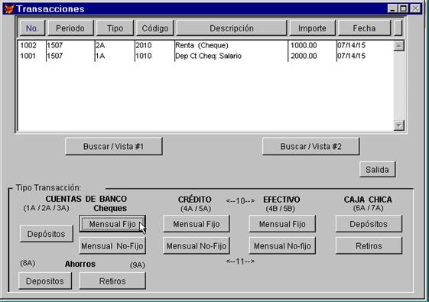Select transaction row 1001 Dep Ct Cheq: Salario
The height and width of the screenshot is (302, 429).
[206, 56]
